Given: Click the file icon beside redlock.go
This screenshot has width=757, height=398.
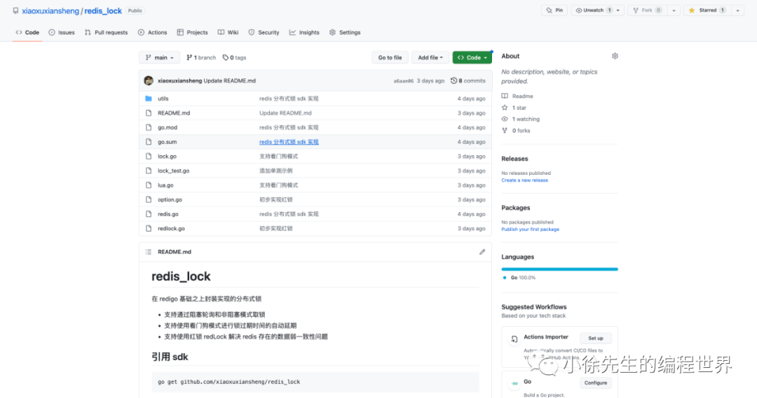Looking at the screenshot, I should tap(149, 229).
